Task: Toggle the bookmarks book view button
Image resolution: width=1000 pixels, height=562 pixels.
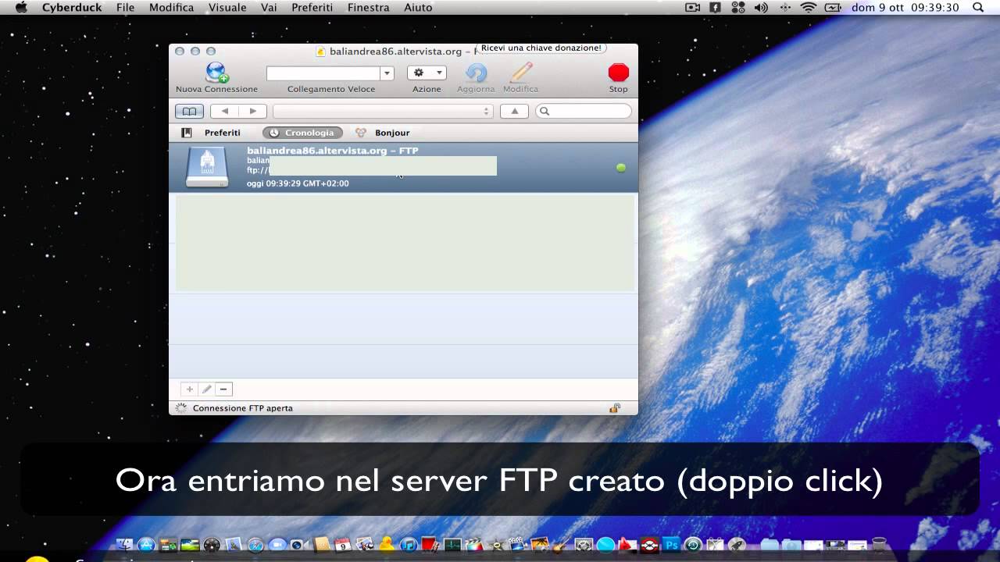Action: (190, 112)
